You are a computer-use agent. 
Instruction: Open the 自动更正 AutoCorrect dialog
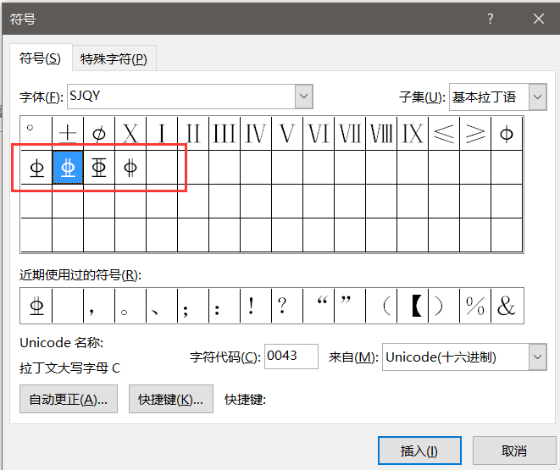coord(69,400)
